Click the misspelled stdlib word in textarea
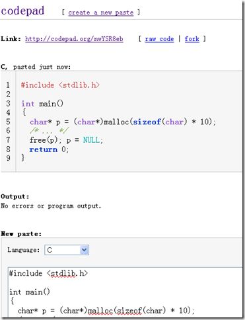The width and height of the screenshot is (245, 320). [63, 274]
